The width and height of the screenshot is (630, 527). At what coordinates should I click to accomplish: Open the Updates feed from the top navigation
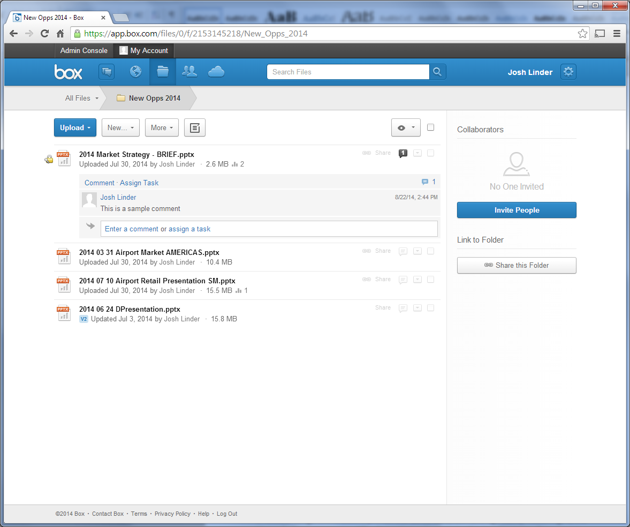pos(107,71)
